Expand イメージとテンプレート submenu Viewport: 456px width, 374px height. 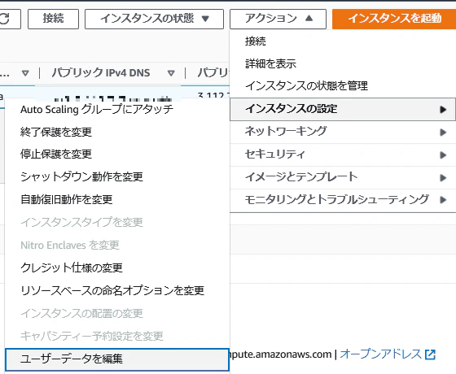pyautogui.click(x=343, y=177)
